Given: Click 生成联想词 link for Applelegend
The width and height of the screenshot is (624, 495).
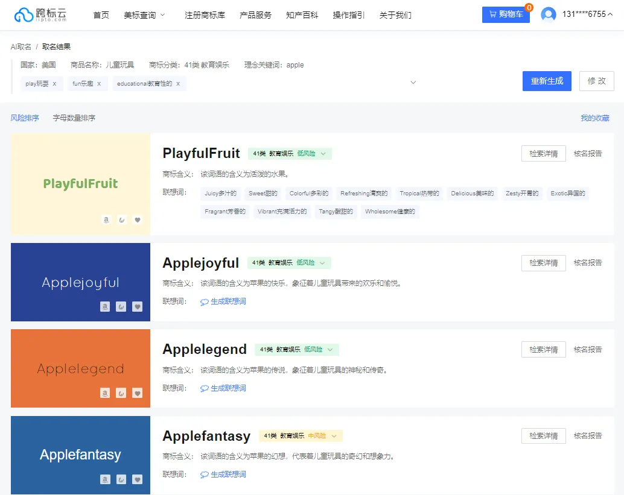Looking at the screenshot, I should [x=229, y=388].
